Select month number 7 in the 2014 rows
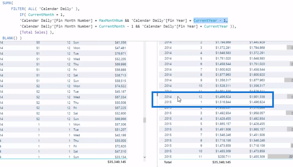 [x=201, y=69]
